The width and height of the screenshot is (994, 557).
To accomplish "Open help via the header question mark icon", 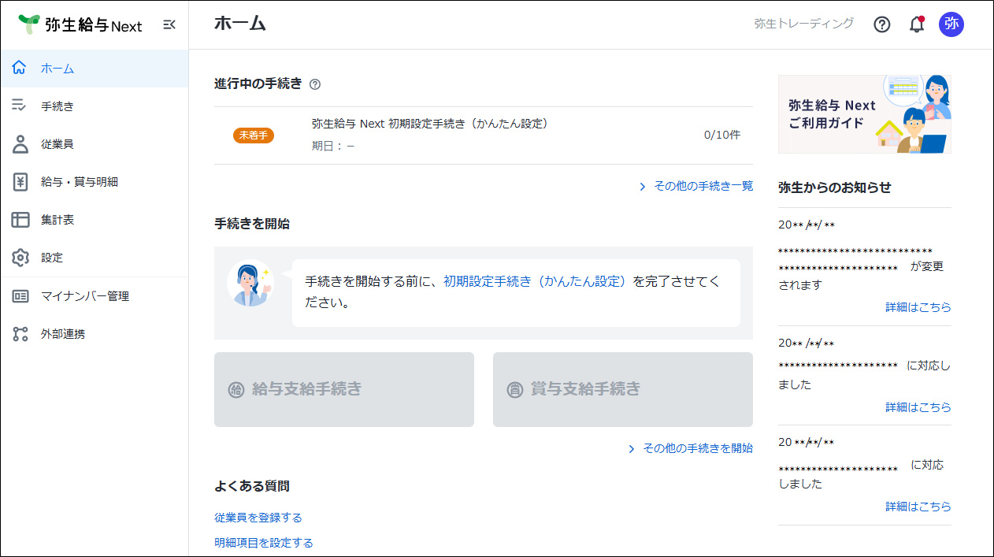I will coord(882,24).
